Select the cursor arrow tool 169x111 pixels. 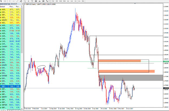[x=1, y=1]
